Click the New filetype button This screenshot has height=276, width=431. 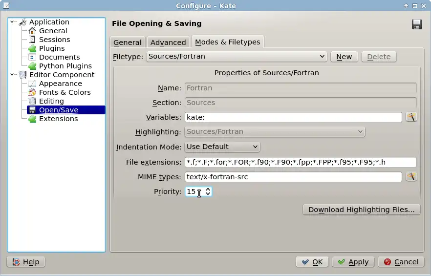pos(344,57)
